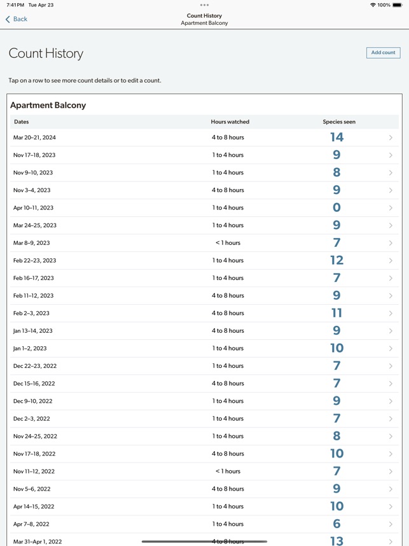Tap the Dates column header
The height and width of the screenshot is (546, 409).
click(22, 122)
